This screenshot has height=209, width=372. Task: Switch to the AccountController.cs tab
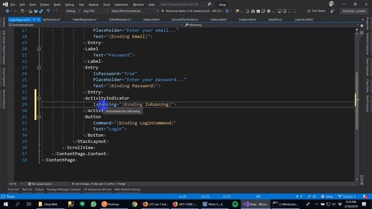[x=185, y=19]
